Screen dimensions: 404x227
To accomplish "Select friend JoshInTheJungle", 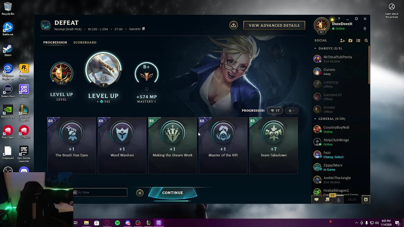I will pos(340,180).
